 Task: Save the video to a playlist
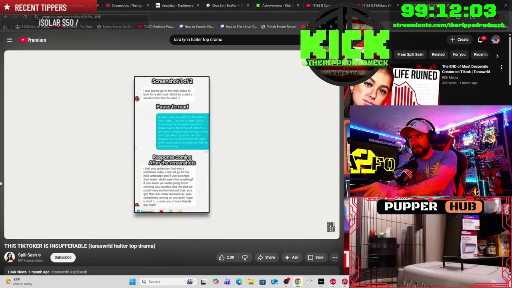[x=316, y=258]
